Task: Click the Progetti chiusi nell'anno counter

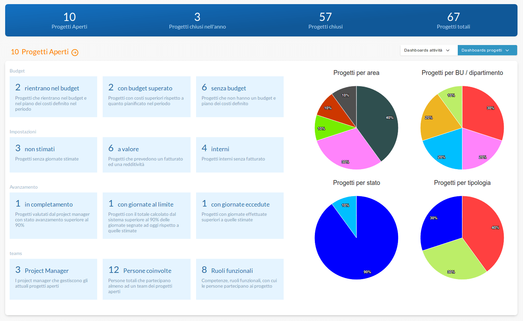Action: pyautogui.click(x=197, y=20)
